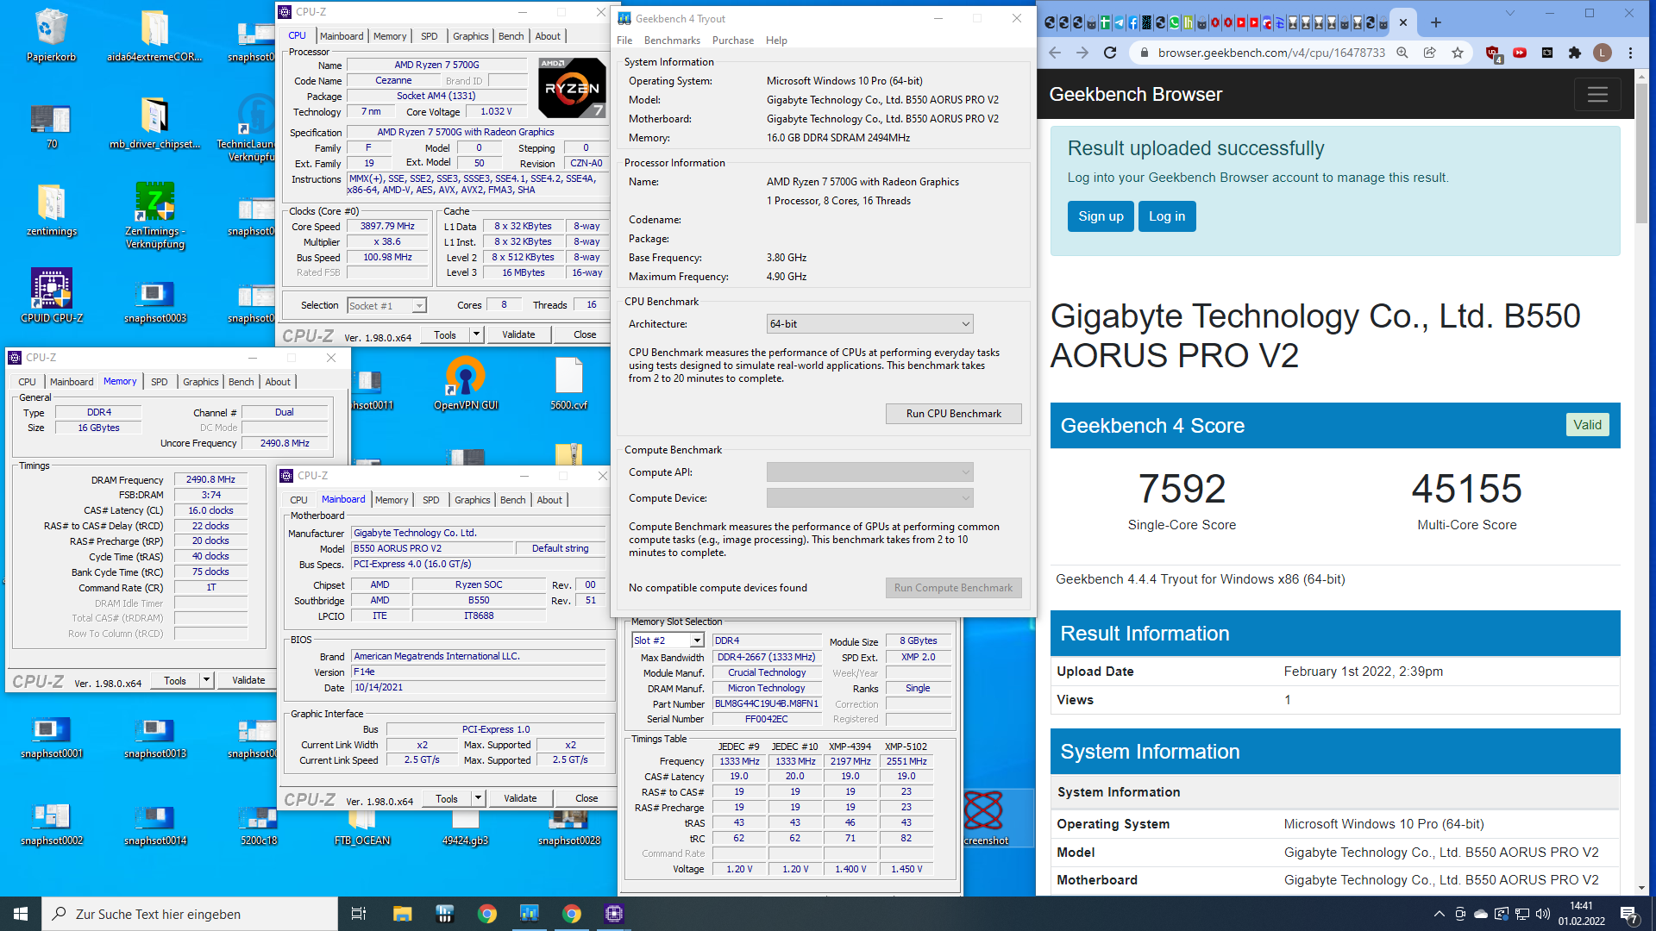
Task: Open About tab in Mainboard CPU-Z window
Action: [x=549, y=500]
